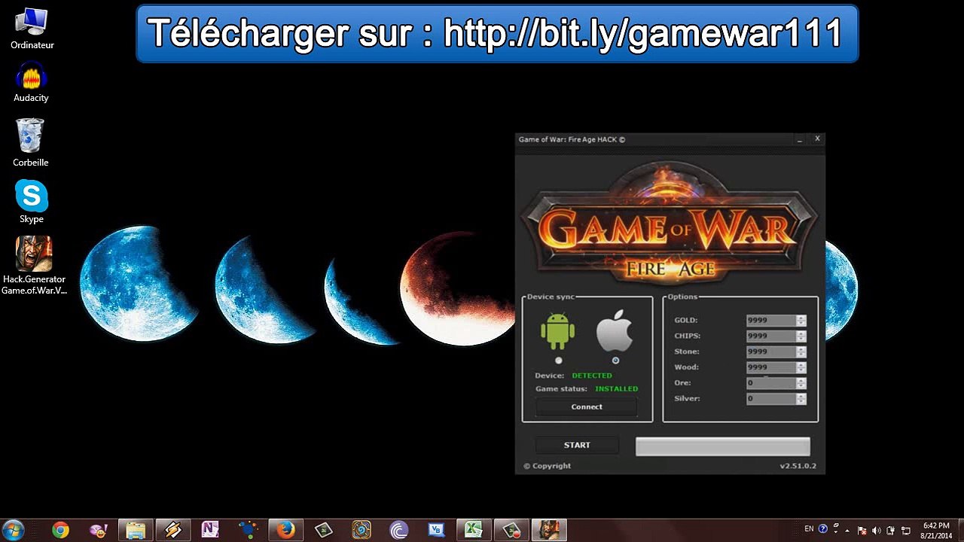Viewport: 964px width, 542px height.
Task: Click the Wood value field
Action: [x=771, y=367]
